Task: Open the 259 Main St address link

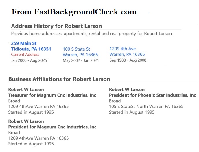Action: point(24,43)
